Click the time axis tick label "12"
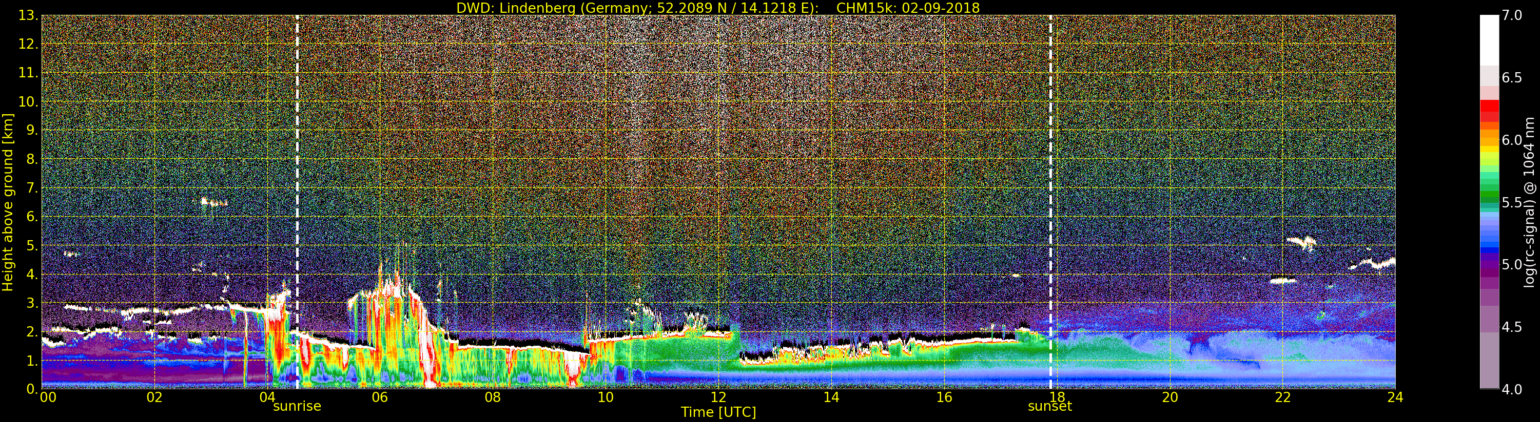1540x422 pixels. [718, 397]
